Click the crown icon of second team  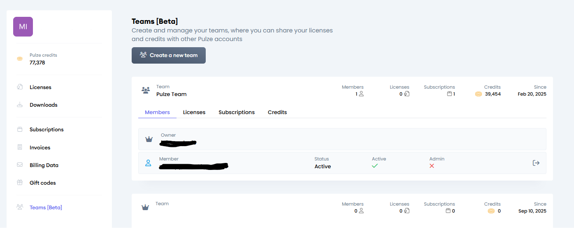(145, 207)
